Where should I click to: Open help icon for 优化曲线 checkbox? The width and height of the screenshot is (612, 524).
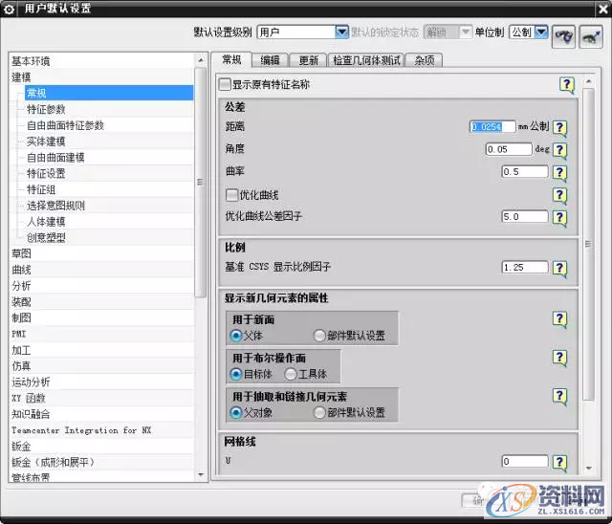point(559,194)
